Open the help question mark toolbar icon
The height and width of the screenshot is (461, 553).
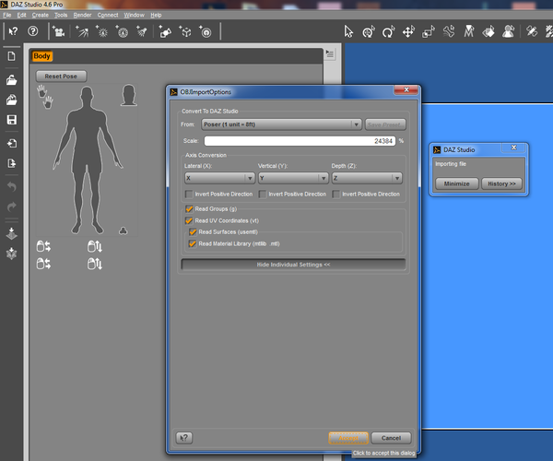33,31
